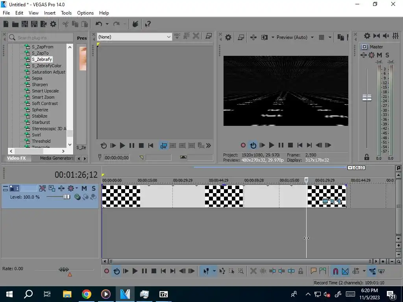Click the Search plug-ins field
403x302 pixels.
click(x=41, y=37)
